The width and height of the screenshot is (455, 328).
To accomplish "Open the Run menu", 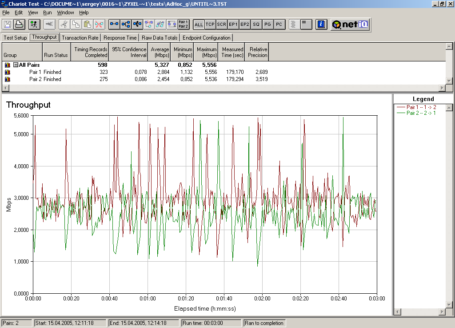I will (x=47, y=12).
